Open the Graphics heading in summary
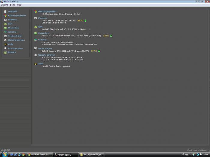 point(43,40)
